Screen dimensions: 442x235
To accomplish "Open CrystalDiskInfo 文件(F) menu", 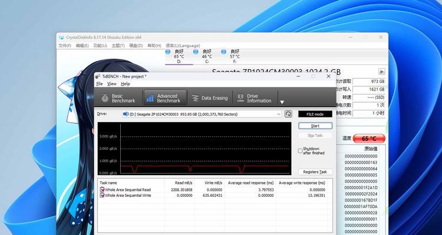I will (x=65, y=46).
